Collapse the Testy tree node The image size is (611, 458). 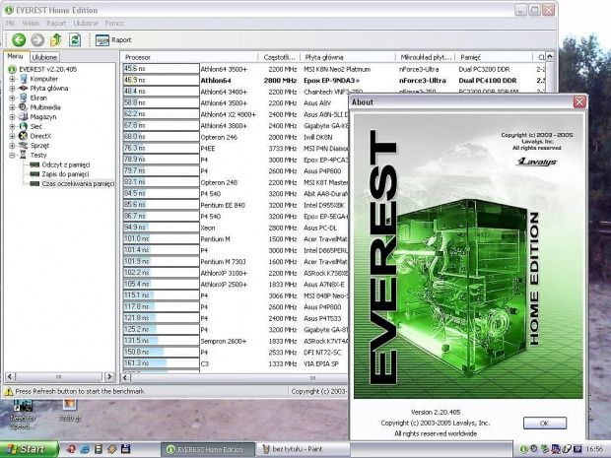(12, 154)
